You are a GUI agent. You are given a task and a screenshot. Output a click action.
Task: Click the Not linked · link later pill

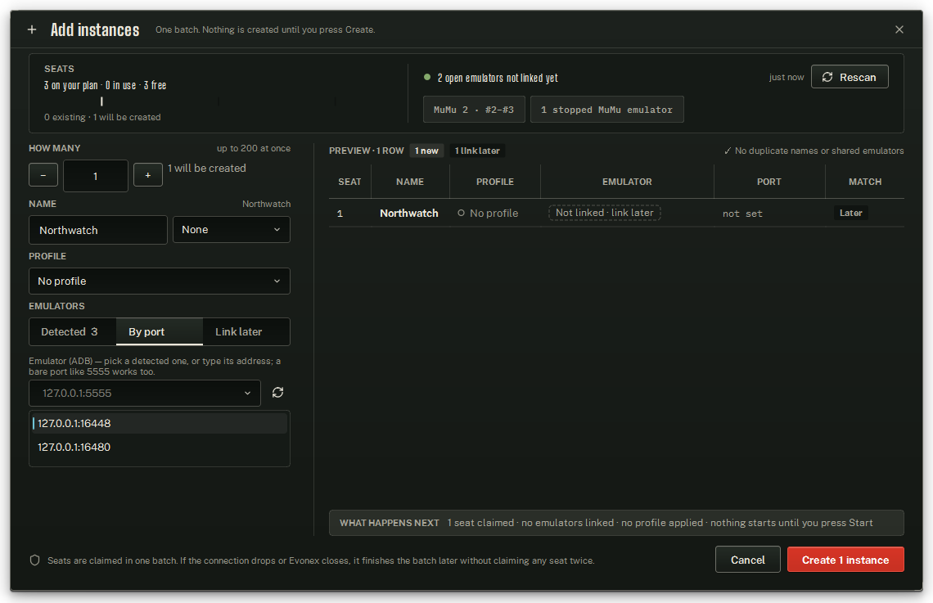605,213
